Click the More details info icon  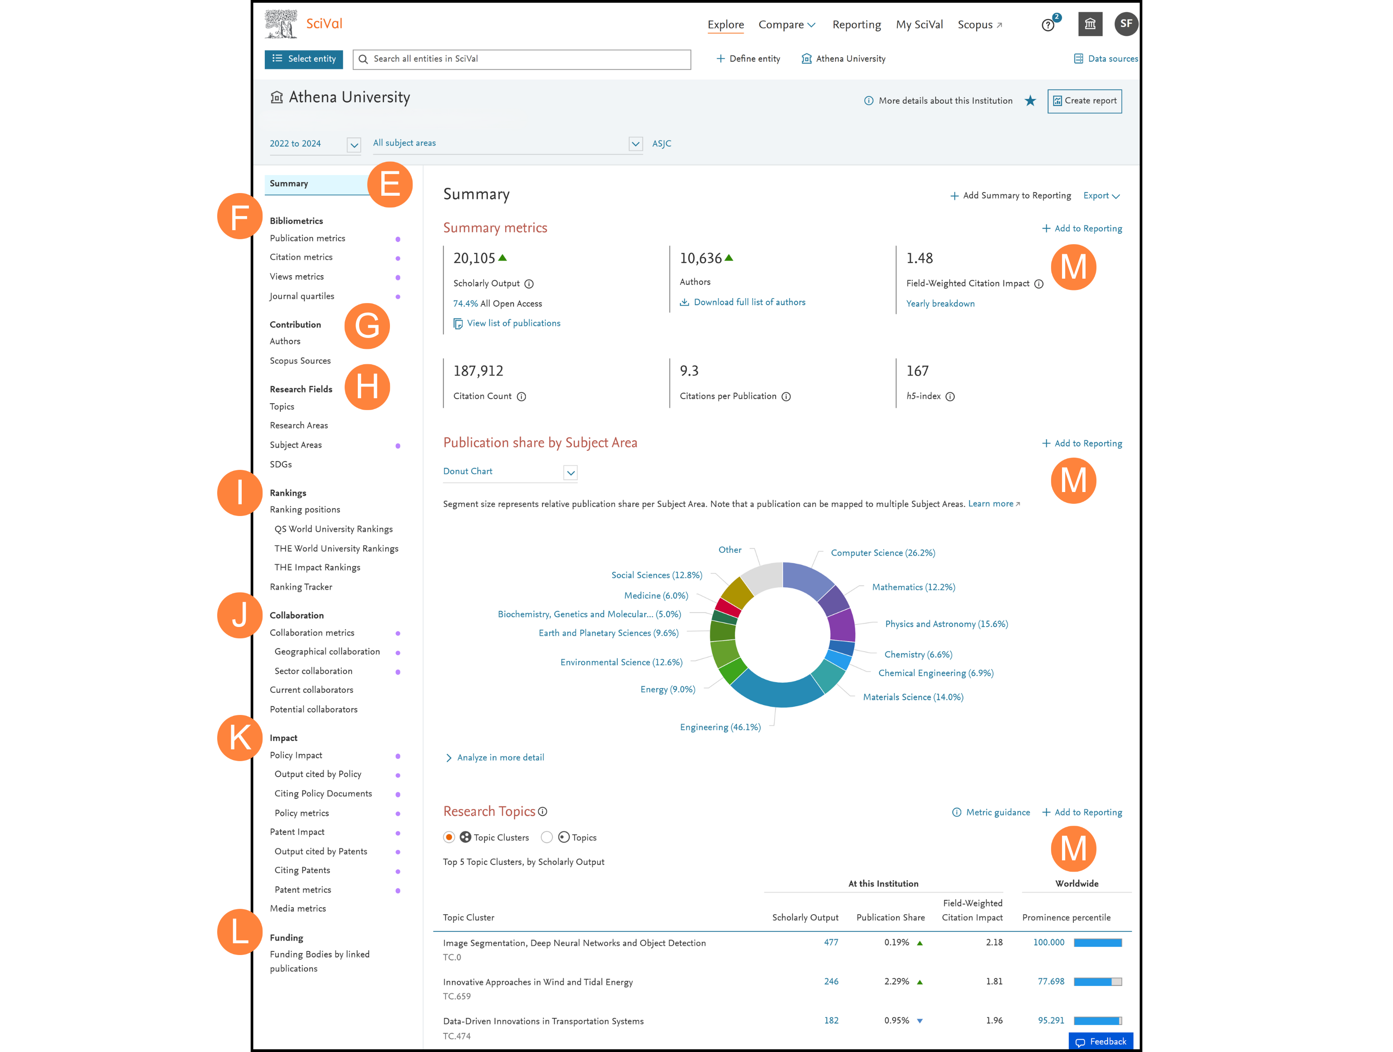coord(869,101)
